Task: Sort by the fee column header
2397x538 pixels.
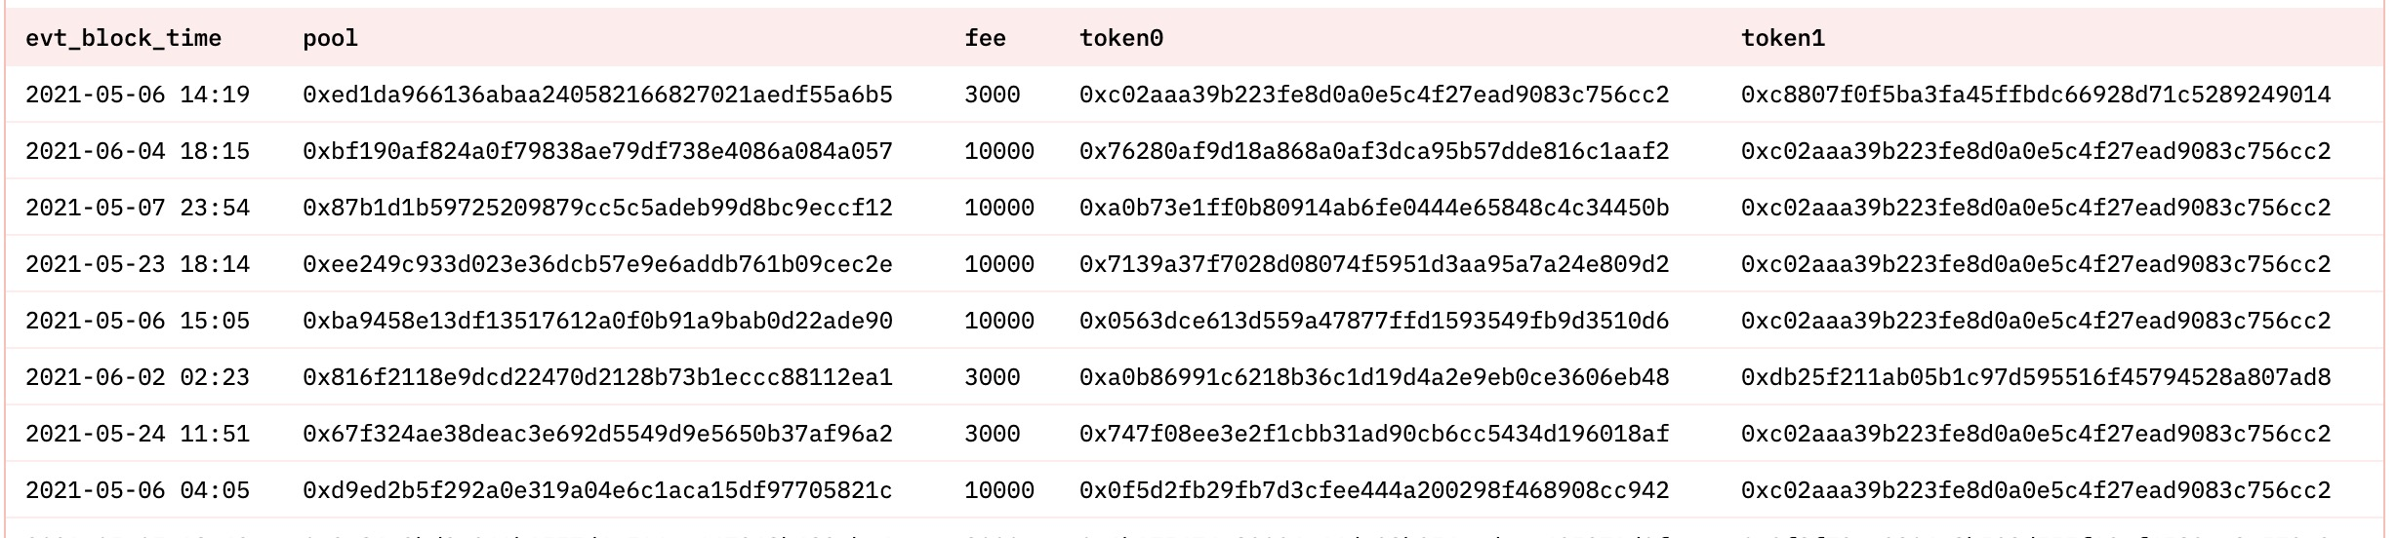Action: click(985, 38)
